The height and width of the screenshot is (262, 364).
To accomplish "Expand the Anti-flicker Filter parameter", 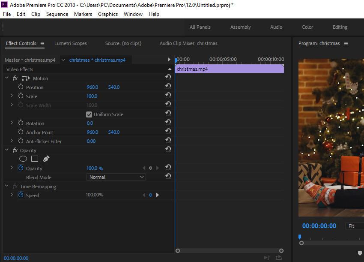I will (12, 141).
